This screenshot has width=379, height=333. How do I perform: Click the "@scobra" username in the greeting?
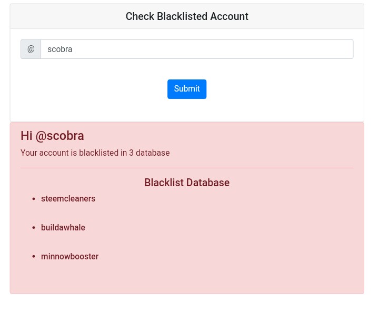(x=59, y=136)
